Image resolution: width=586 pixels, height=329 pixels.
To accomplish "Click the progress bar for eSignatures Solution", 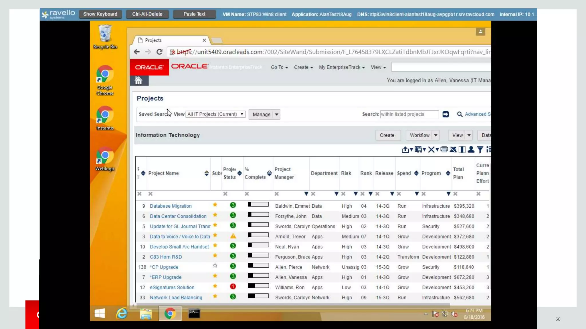I will click(x=258, y=286).
